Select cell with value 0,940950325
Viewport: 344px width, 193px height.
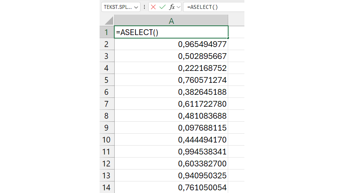(171, 176)
